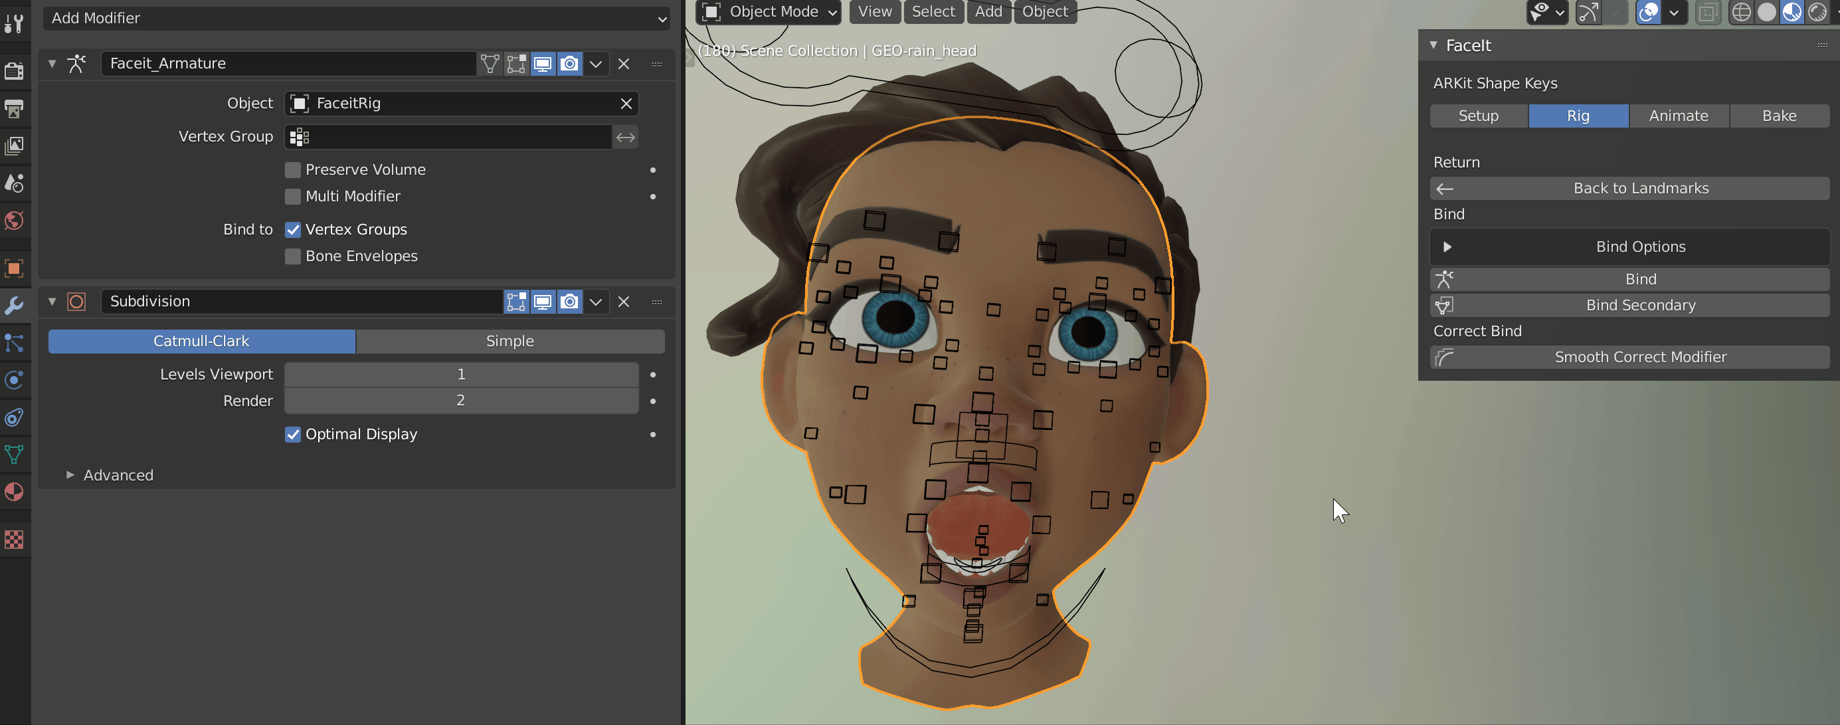
Task: Open the World properties tab
Action: (15, 221)
